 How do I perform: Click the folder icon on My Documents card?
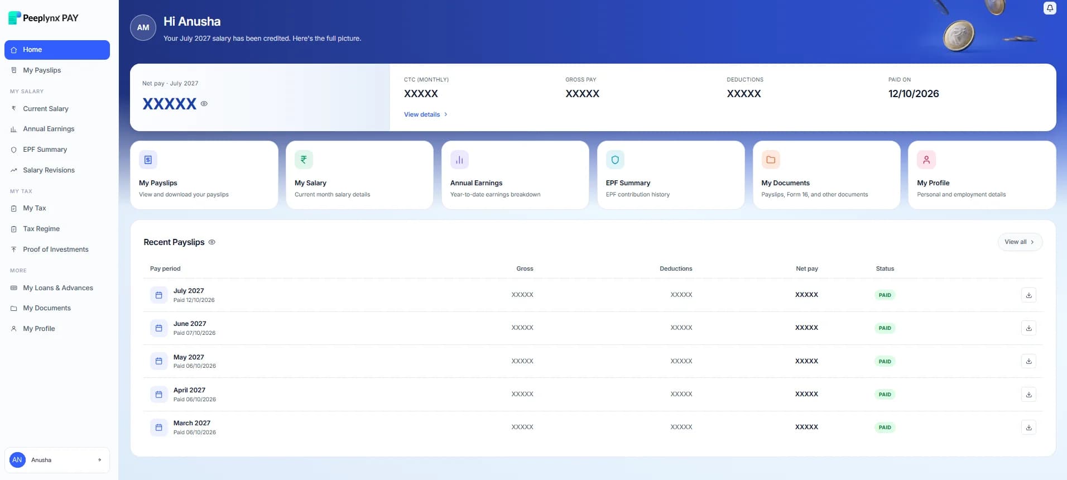point(771,160)
